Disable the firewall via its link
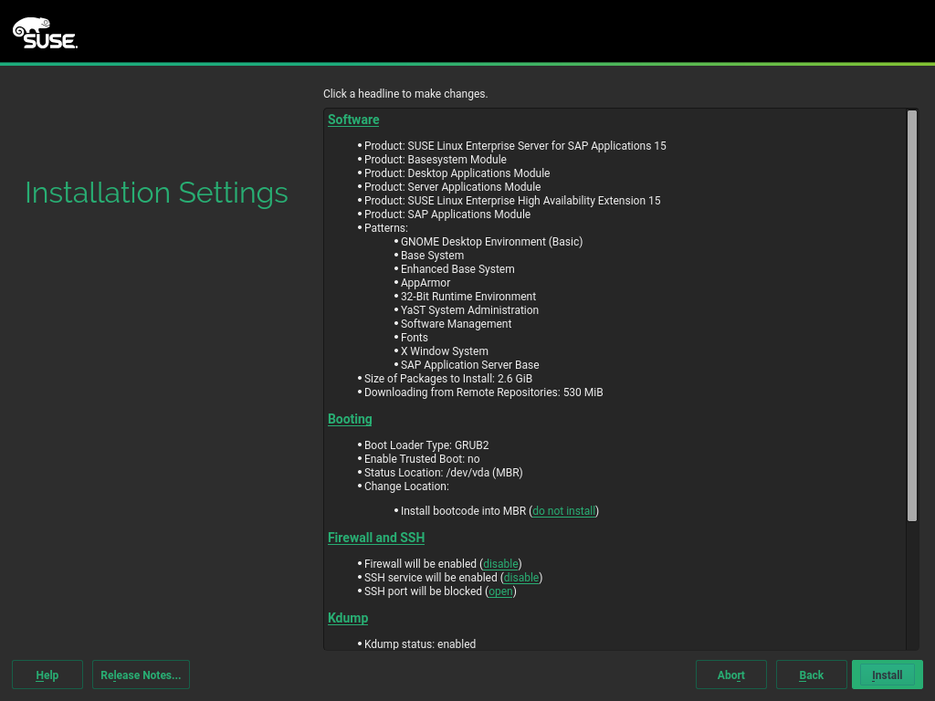Viewport: 935px width, 701px height. 500,564
